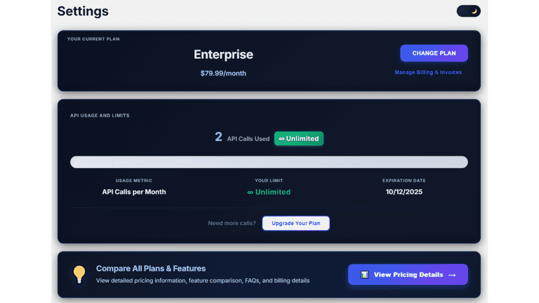Screen dimensions: 539x303
Task: Click the YOUR CURRENT PLAN label
Action: (x=94, y=39)
